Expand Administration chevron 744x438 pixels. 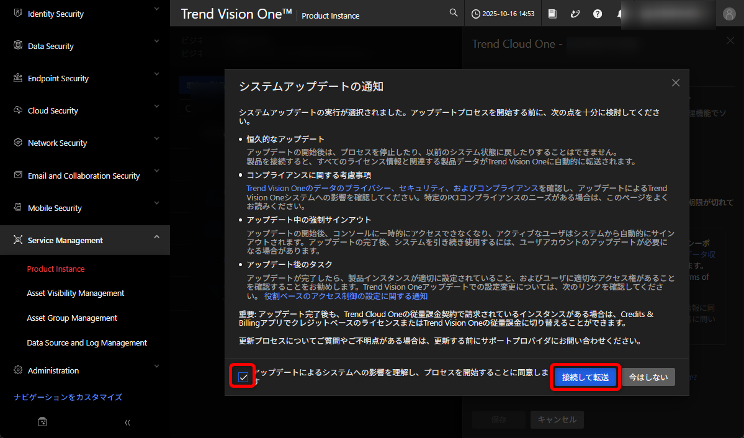tap(156, 366)
